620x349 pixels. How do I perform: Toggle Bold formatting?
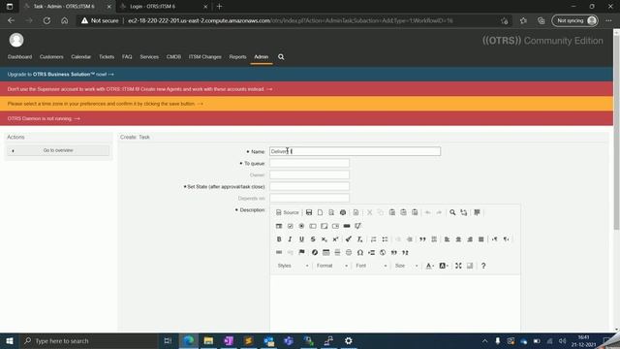pos(279,239)
